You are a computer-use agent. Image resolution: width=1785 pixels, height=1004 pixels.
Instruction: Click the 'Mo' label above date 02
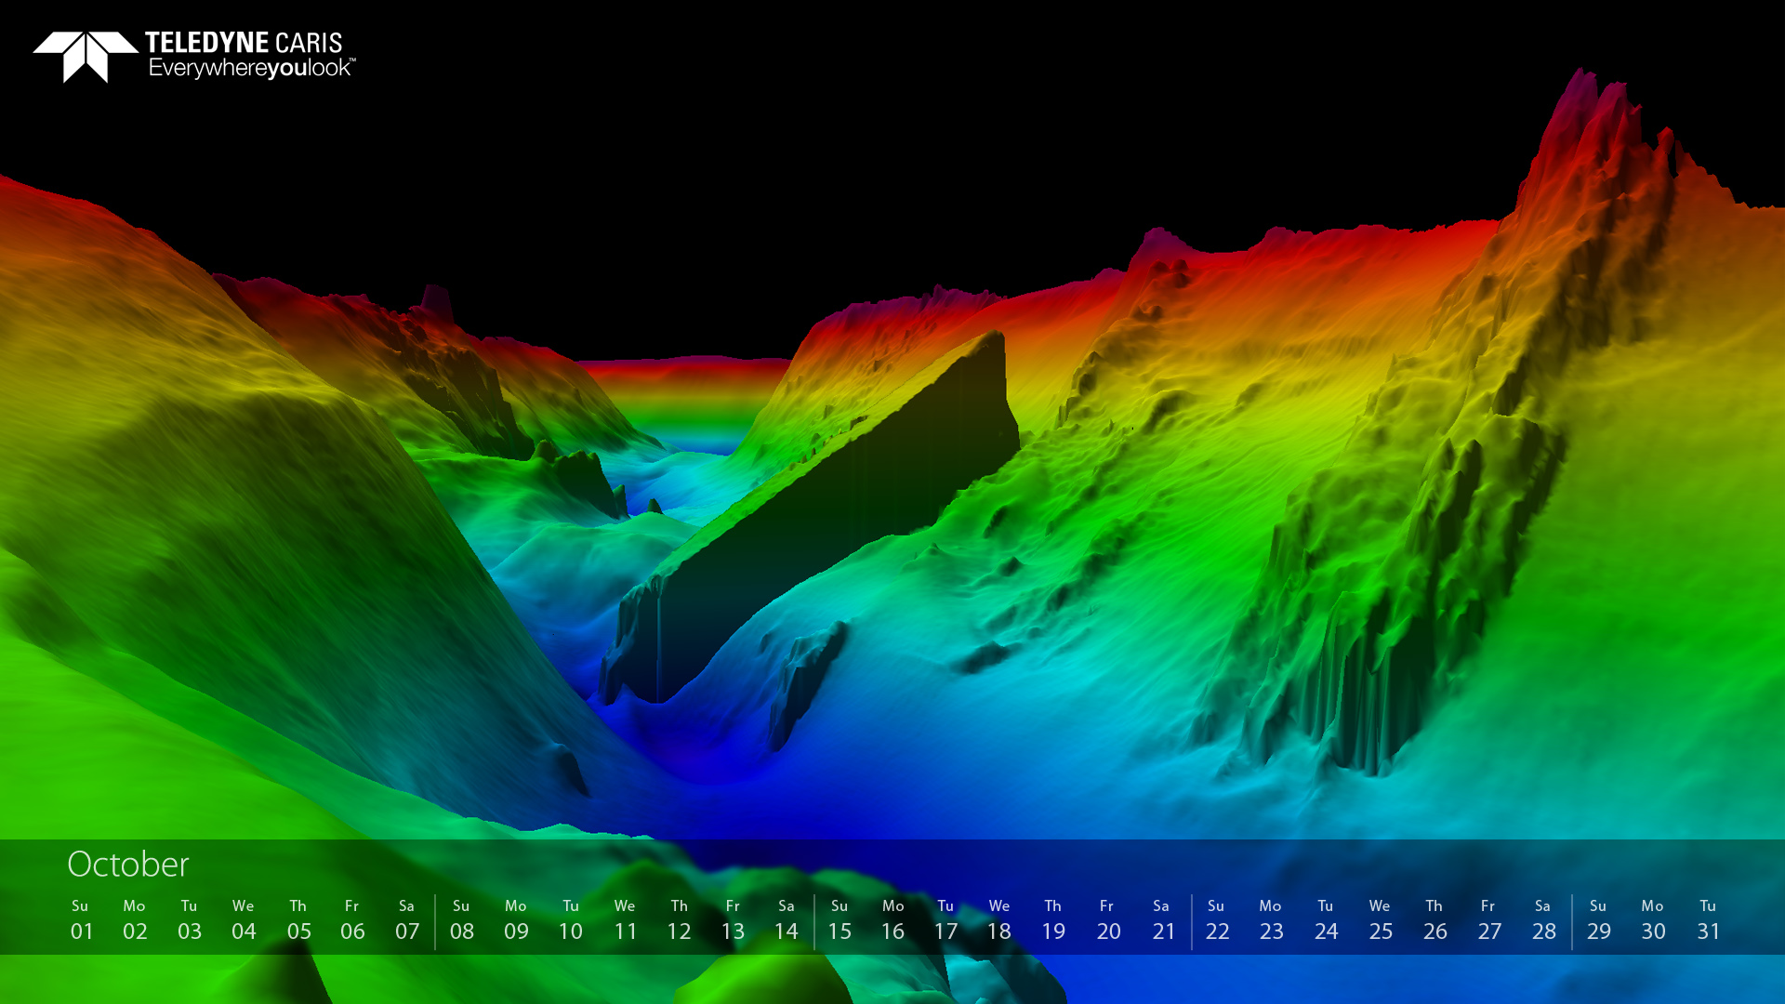tap(134, 905)
